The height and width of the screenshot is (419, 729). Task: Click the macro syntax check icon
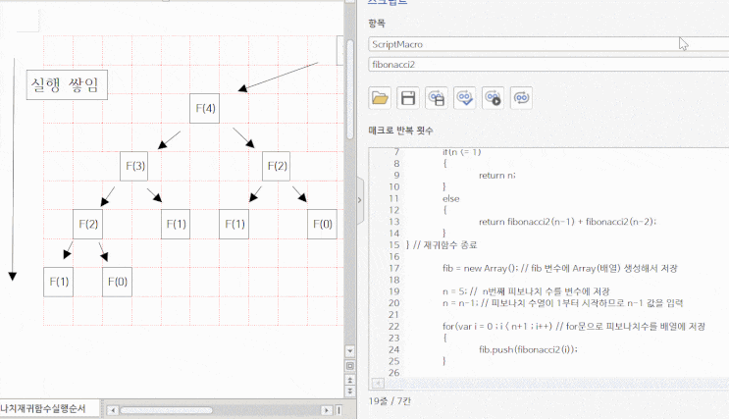pyautogui.click(x=465, y=98)
